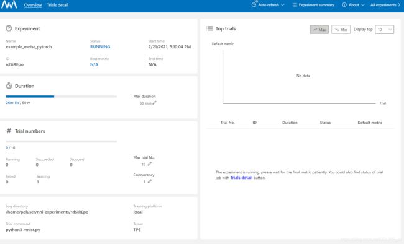Click the chevron icon after All experiments
The width and height of the screenshot is (404, 244).
click(x=399, y=5)
